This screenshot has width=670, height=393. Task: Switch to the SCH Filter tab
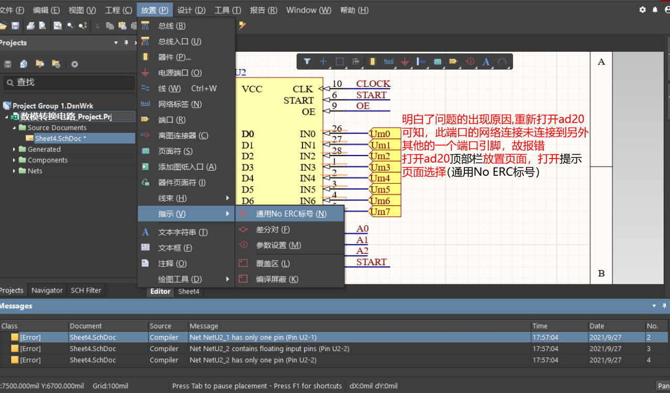pyautogui.click(x=86, y=290)
